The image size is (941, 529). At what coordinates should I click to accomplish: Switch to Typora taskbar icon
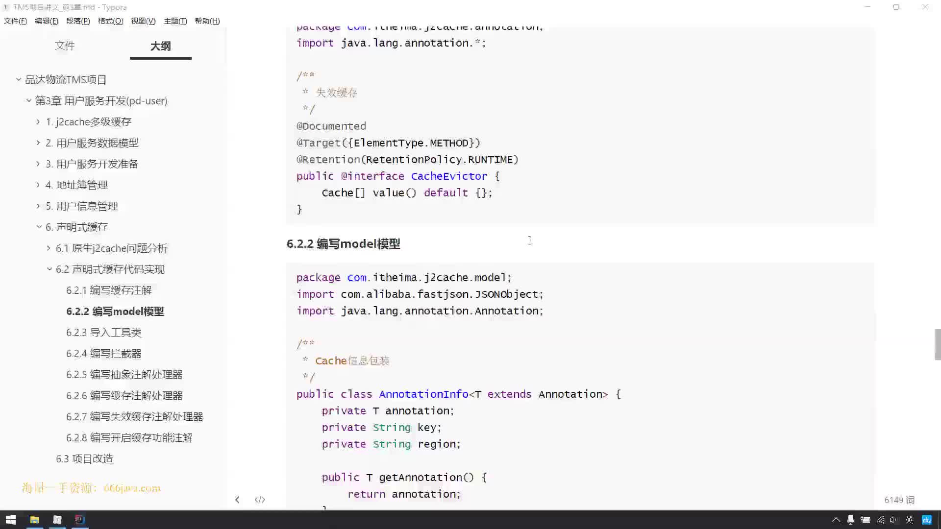pos(57,520)
